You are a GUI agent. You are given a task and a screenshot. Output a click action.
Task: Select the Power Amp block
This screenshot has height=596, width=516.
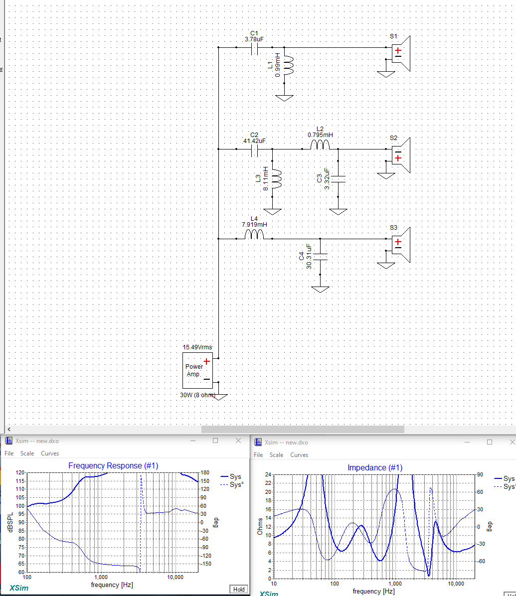(197, 370)
